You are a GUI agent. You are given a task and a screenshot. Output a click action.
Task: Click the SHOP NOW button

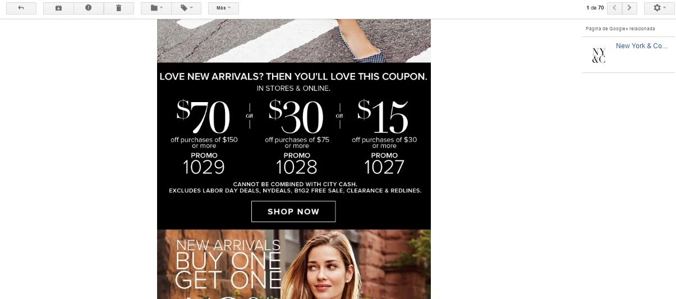coord(293,211)
